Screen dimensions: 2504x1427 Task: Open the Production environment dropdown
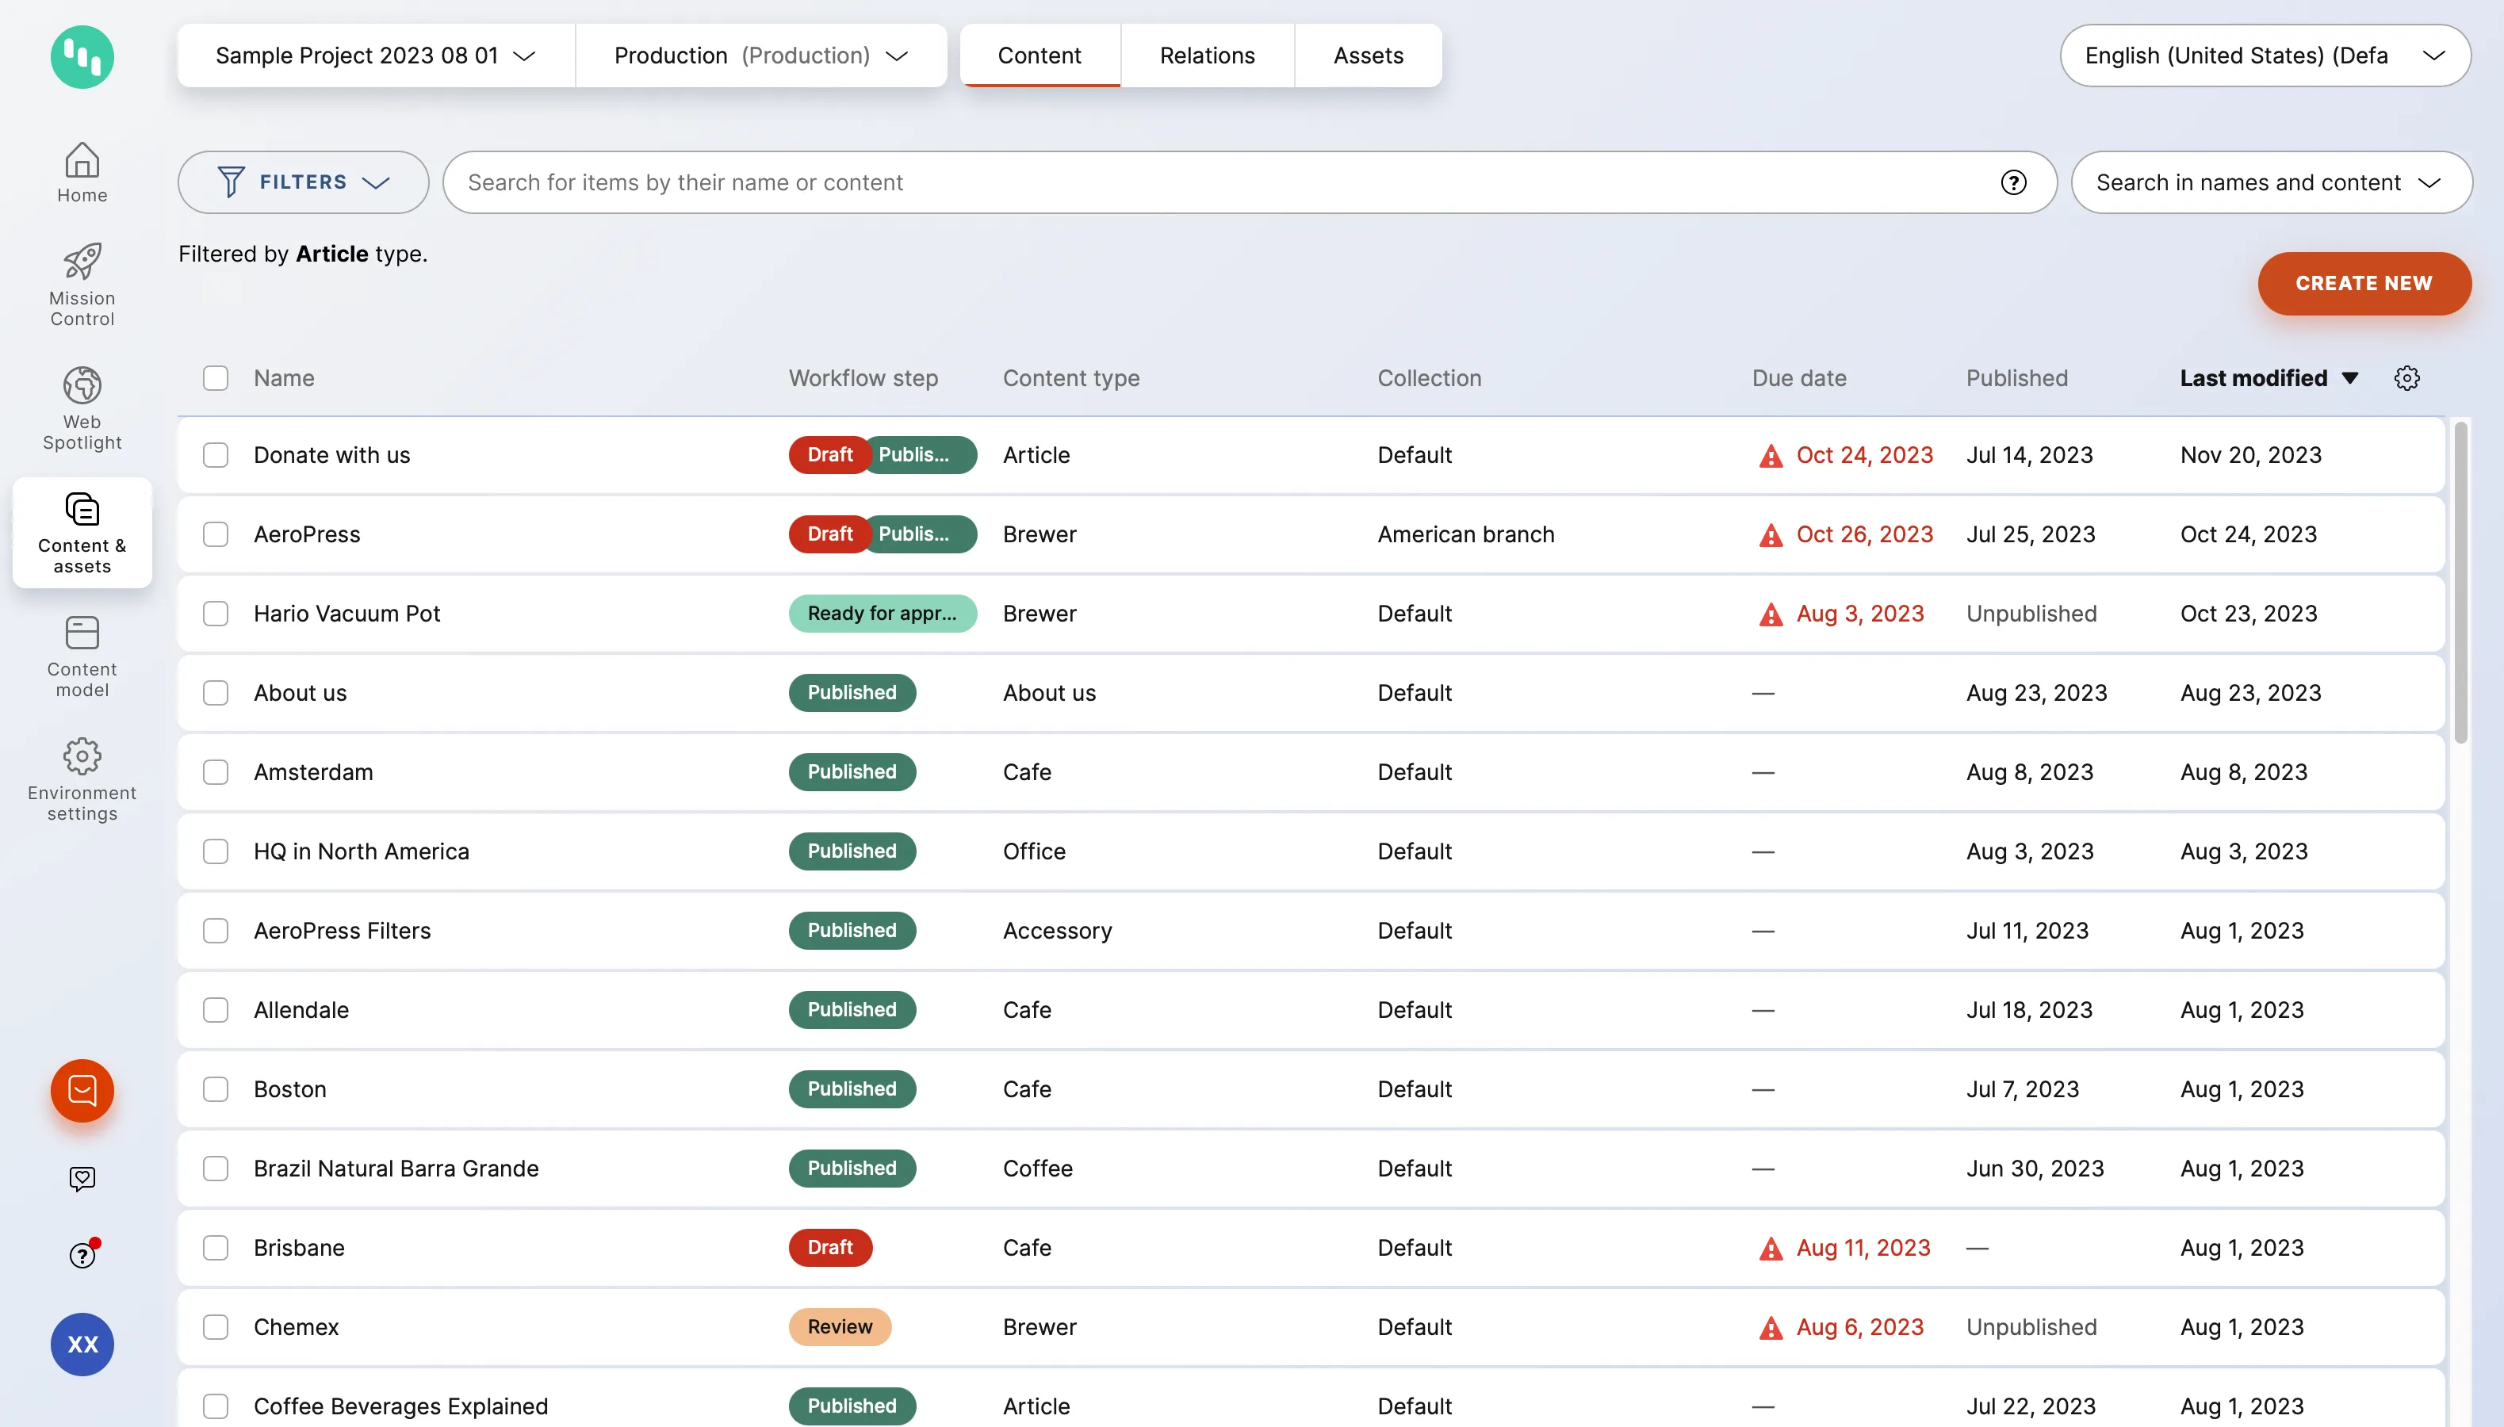[x=760, y=55]
